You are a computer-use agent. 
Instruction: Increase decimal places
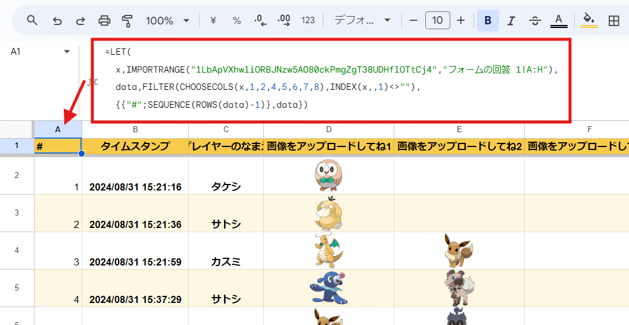pyautogui.click(x=284, y=20)
